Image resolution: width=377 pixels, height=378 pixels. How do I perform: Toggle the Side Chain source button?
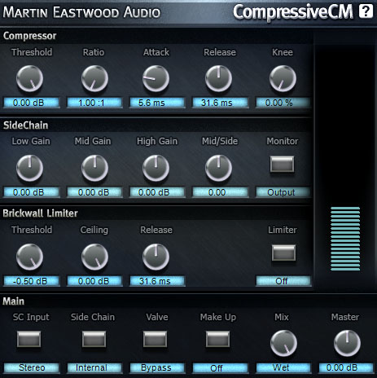94,339
